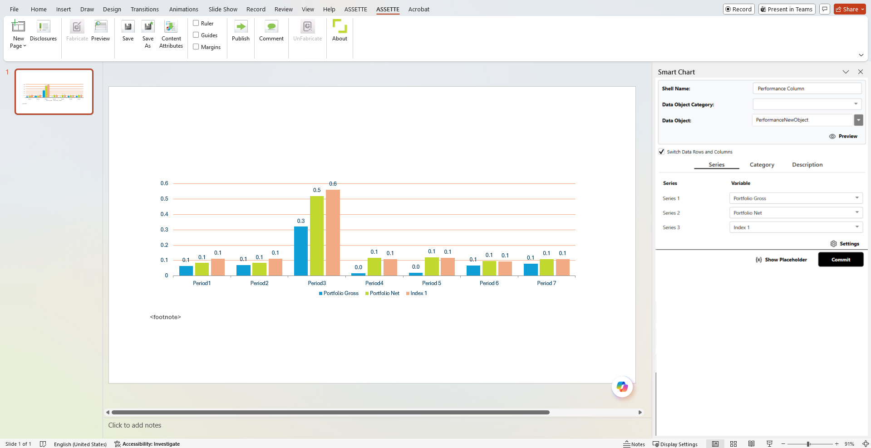Switch to the Category tab
The width and height of the screenshot is (871, 448).
tap(762, 165)
